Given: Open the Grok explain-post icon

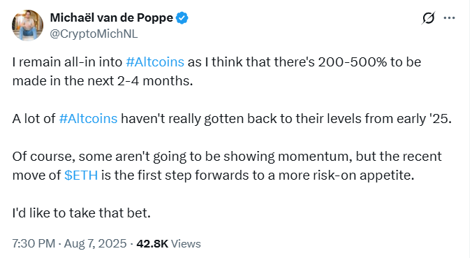Looking at the screenshot, I should coord(428,18).
